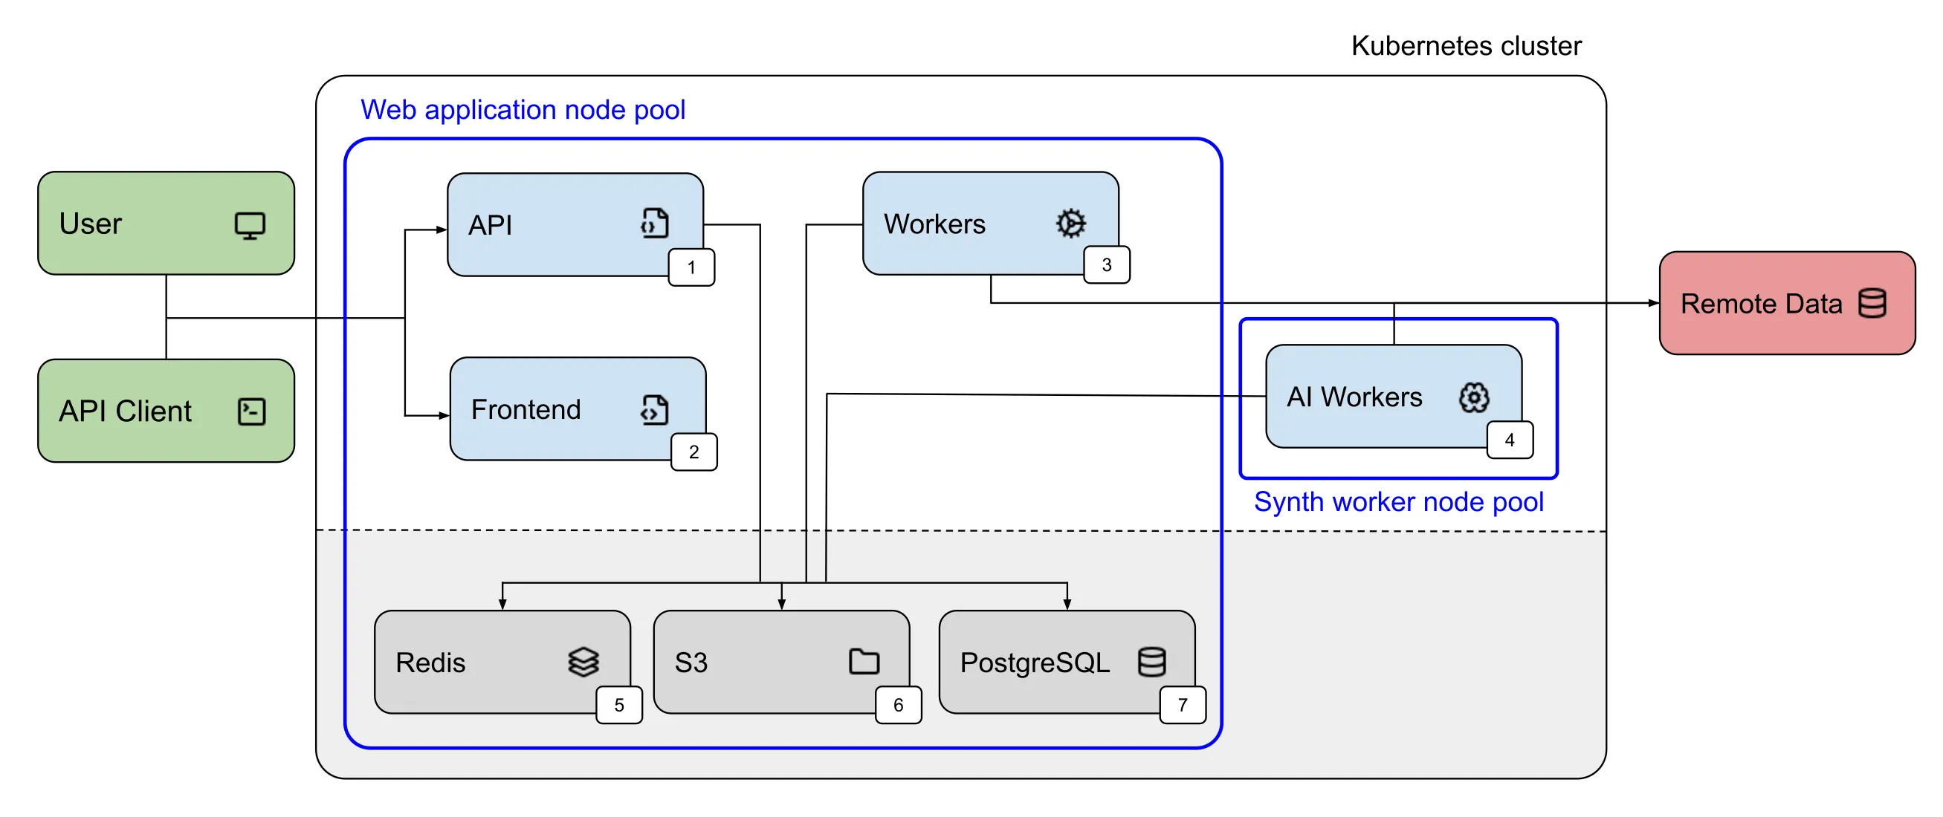Click the monitor icon in the User box
Image resolution: width=1943 pixels, height=817 pixels.
(250, 224)
